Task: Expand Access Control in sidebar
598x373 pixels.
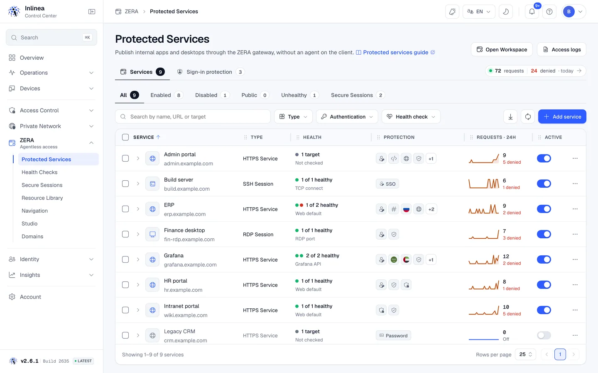Action: click(51, 110)
